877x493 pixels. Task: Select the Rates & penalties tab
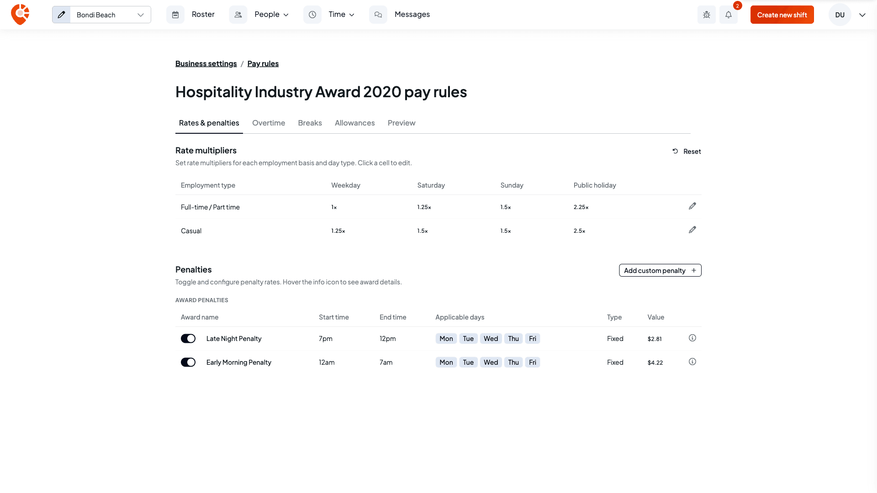pos(209,123)
